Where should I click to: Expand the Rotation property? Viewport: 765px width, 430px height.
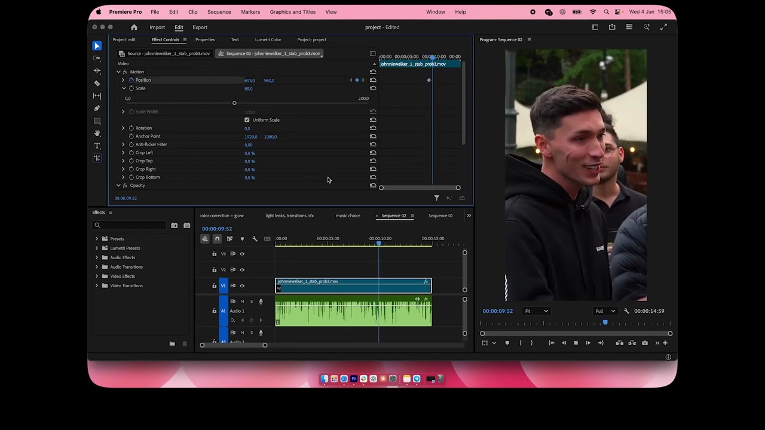tap(123, 128)
